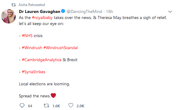The image size is (176, 110).
Task: Click the Dr Lauren Gavaghan name
Action: [40, 11]
